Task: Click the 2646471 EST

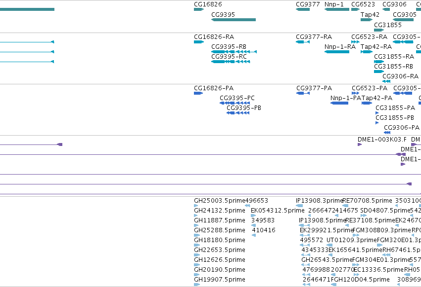Action: coord(306,285)
